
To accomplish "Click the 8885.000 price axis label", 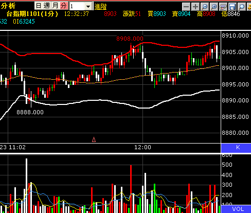I will click(x=235, y=117).
